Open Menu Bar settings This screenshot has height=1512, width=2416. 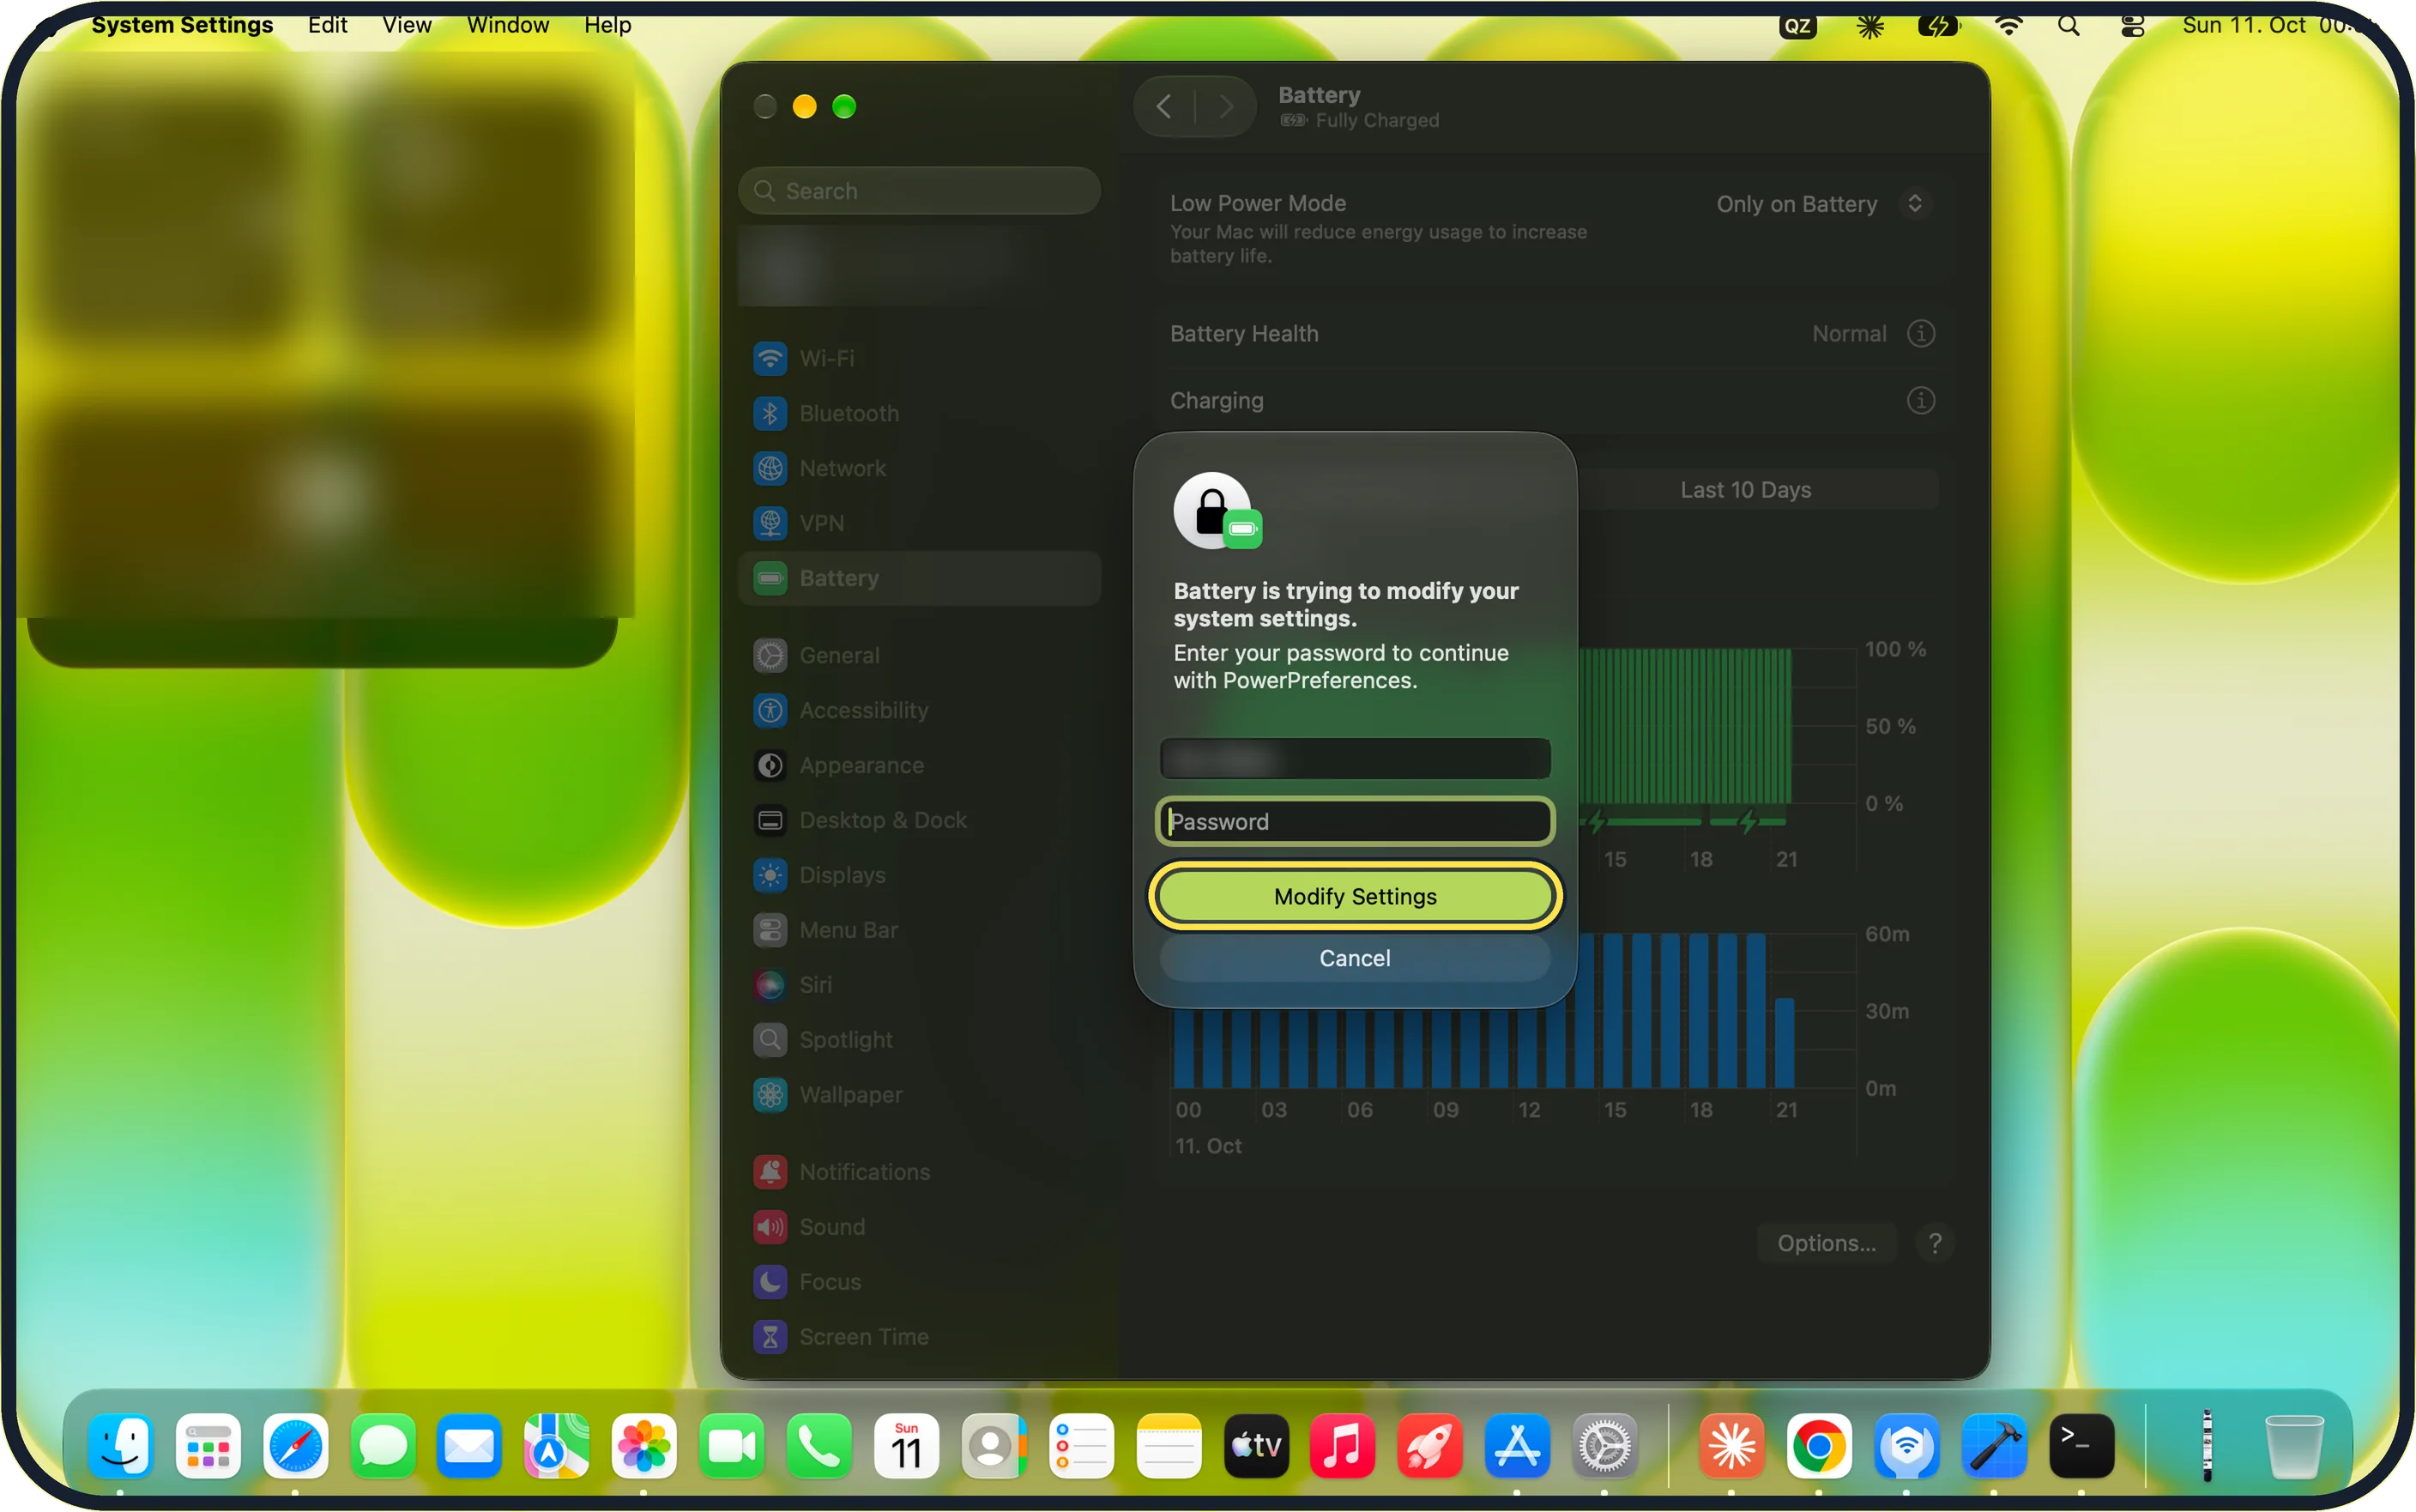919,930
